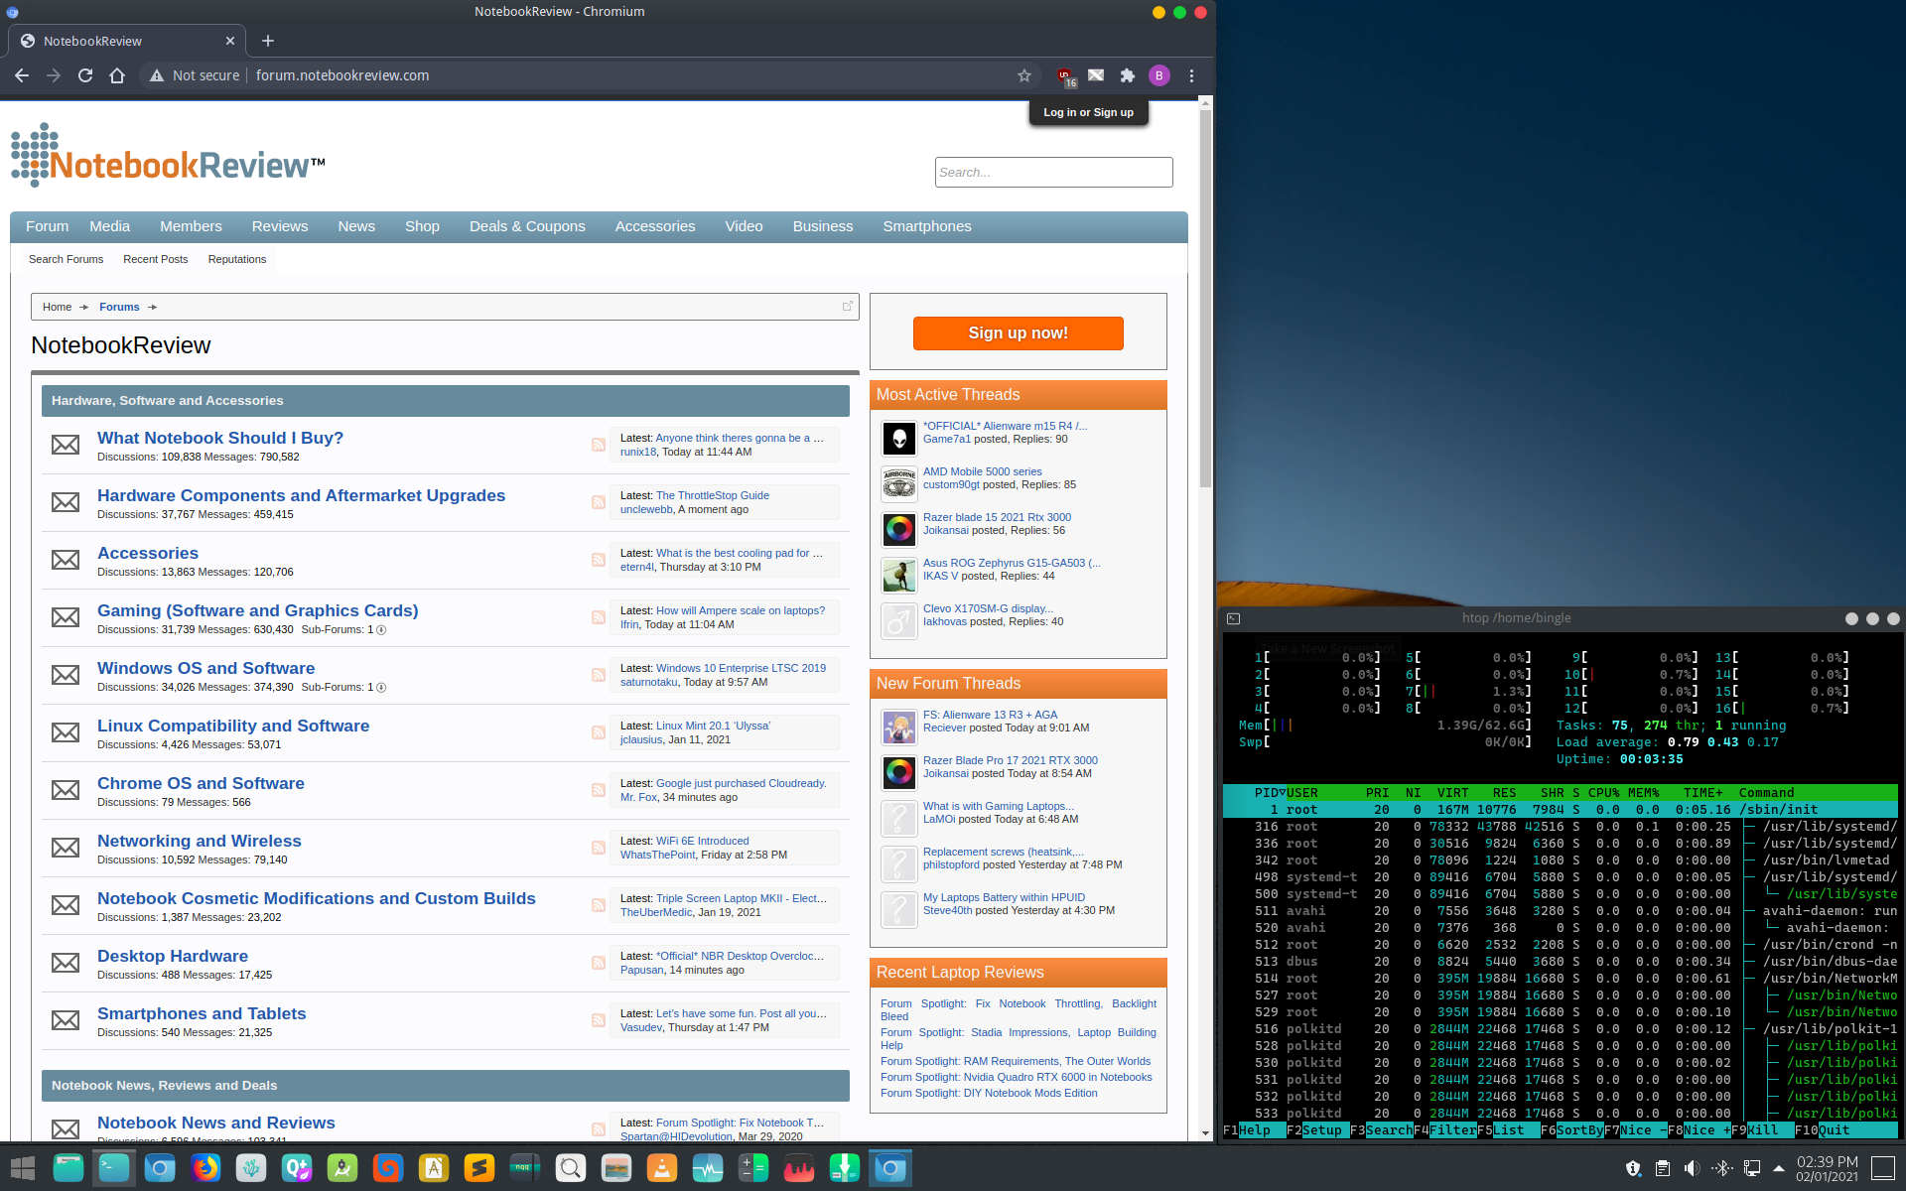The image size is (1906, 1191).
Task: Click the show desktop button in the taskbar
Action: tap(1882, 1168)
